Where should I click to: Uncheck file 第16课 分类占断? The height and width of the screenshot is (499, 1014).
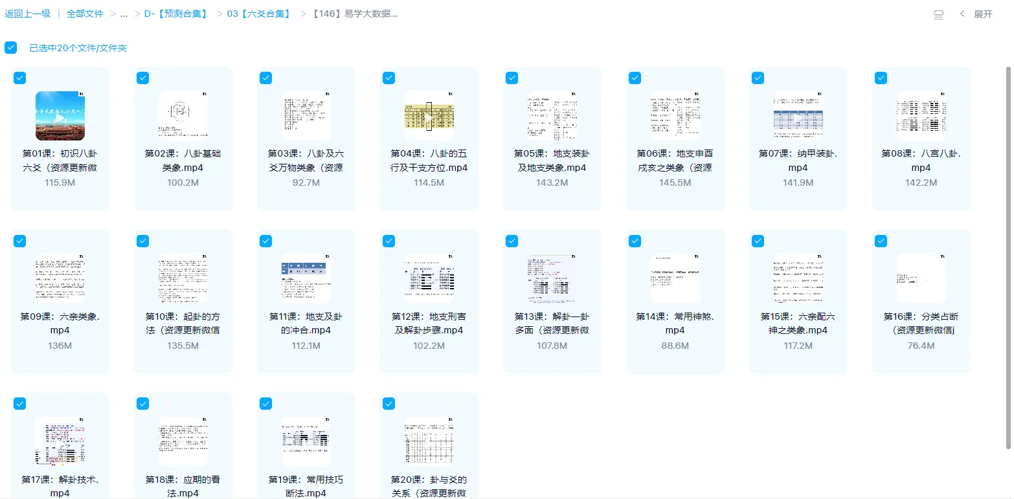point(881,241)
